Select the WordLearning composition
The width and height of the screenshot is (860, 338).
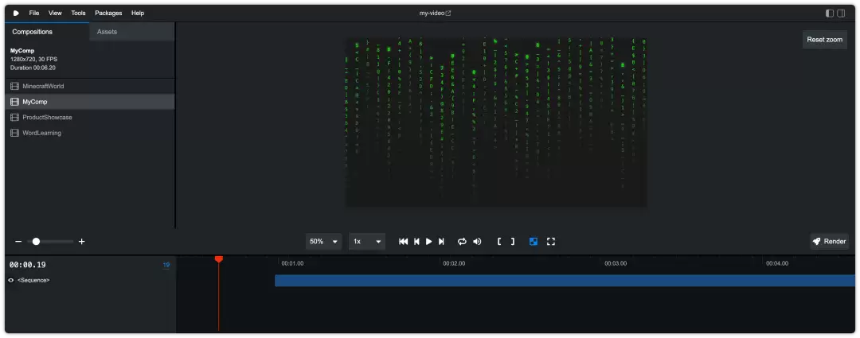coord(90,133)
